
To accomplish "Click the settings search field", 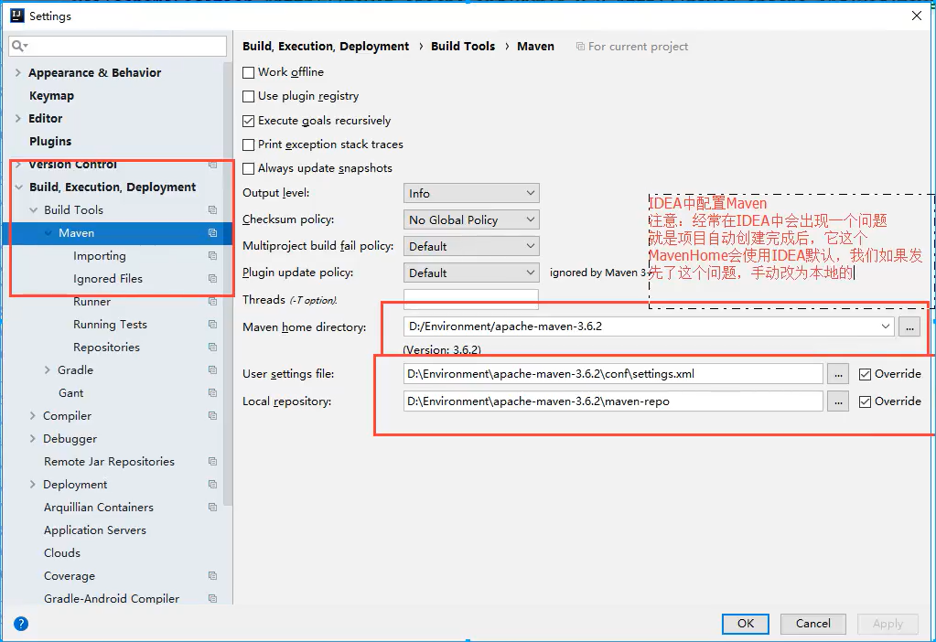I will tap(118, 46).
